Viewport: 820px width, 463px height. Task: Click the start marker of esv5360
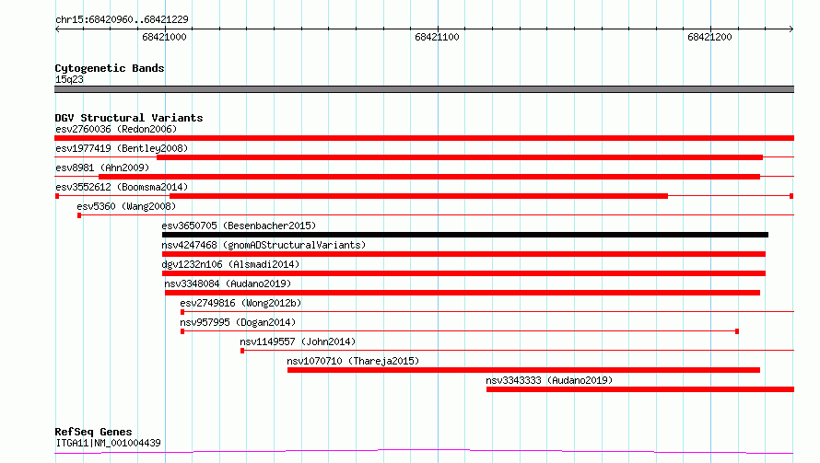click(x=79, y=215)
